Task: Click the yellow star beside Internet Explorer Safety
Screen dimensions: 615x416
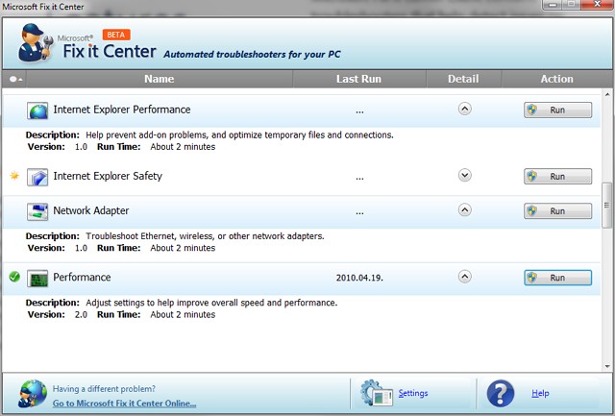Action: point(14,175)
